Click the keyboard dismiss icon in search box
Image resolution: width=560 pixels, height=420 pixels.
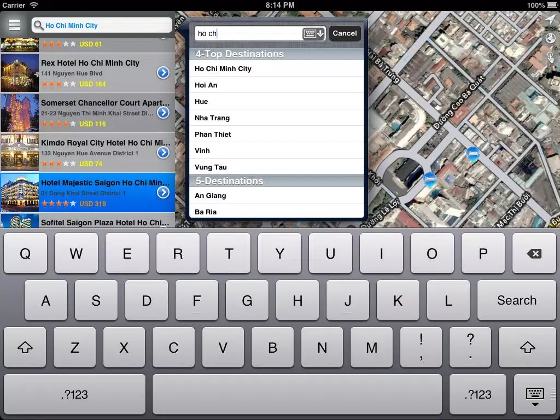pyautogui.click(x=313, y=33)
